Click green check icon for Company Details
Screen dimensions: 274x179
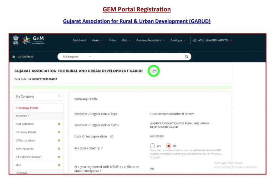[x=59, y=132]
